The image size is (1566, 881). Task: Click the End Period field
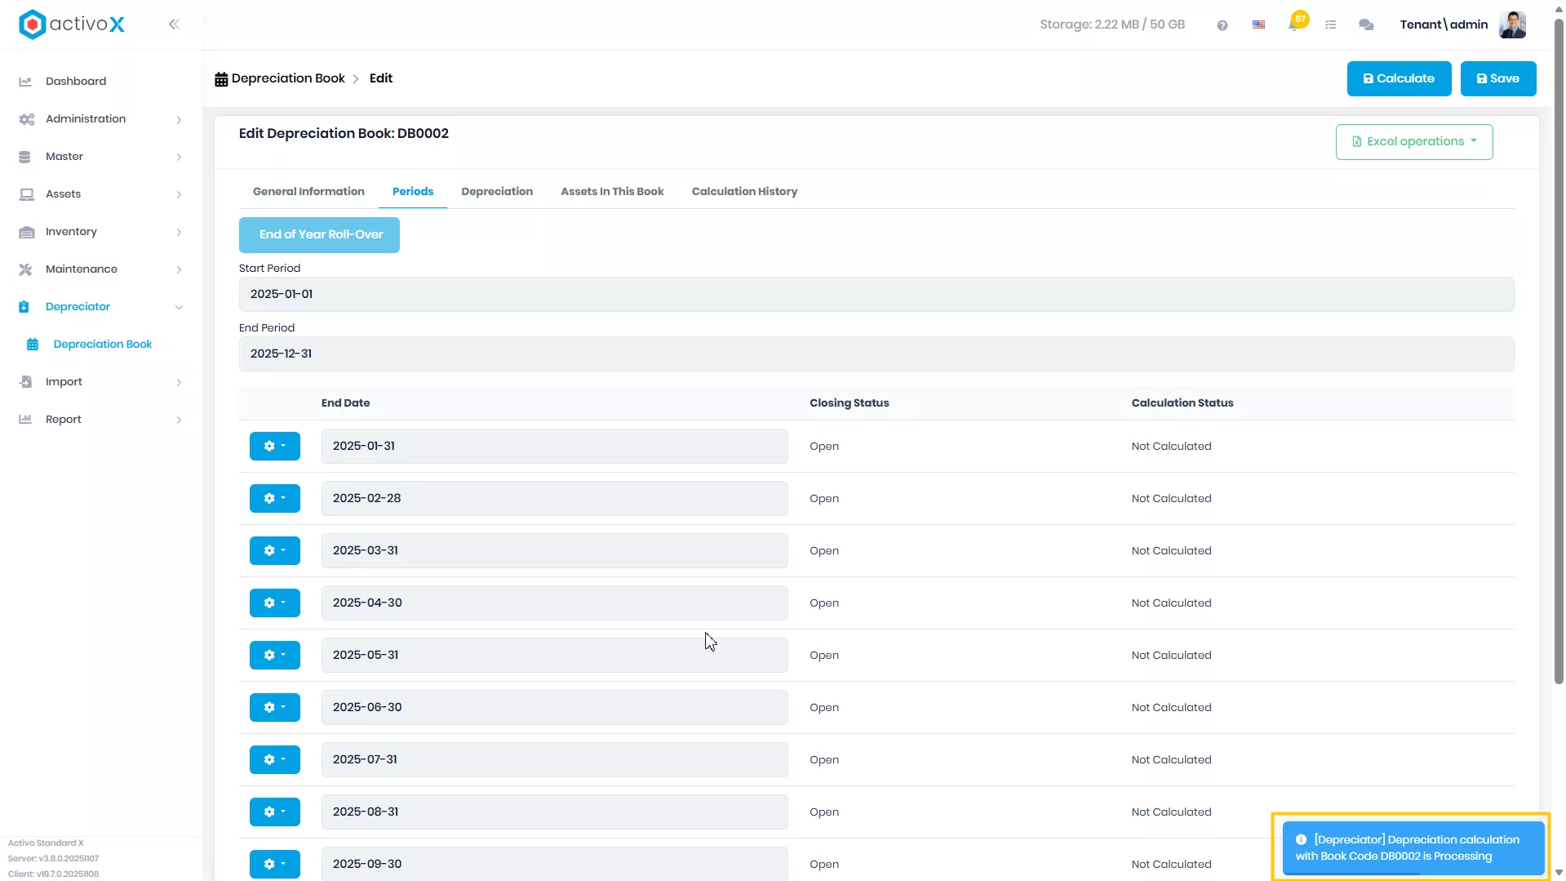coord(876,354)
